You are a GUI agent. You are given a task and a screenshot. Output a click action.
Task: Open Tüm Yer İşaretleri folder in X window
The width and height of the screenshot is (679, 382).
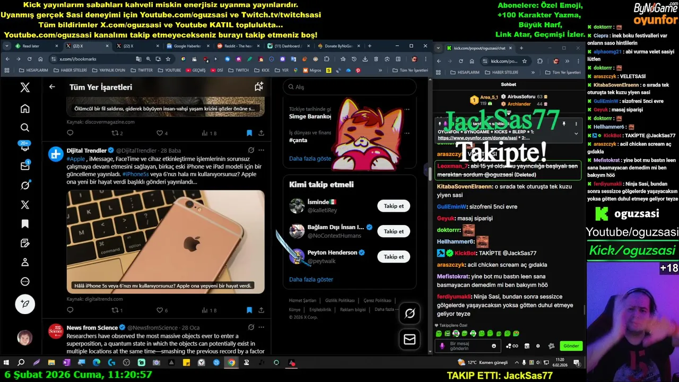click(409, 70)
